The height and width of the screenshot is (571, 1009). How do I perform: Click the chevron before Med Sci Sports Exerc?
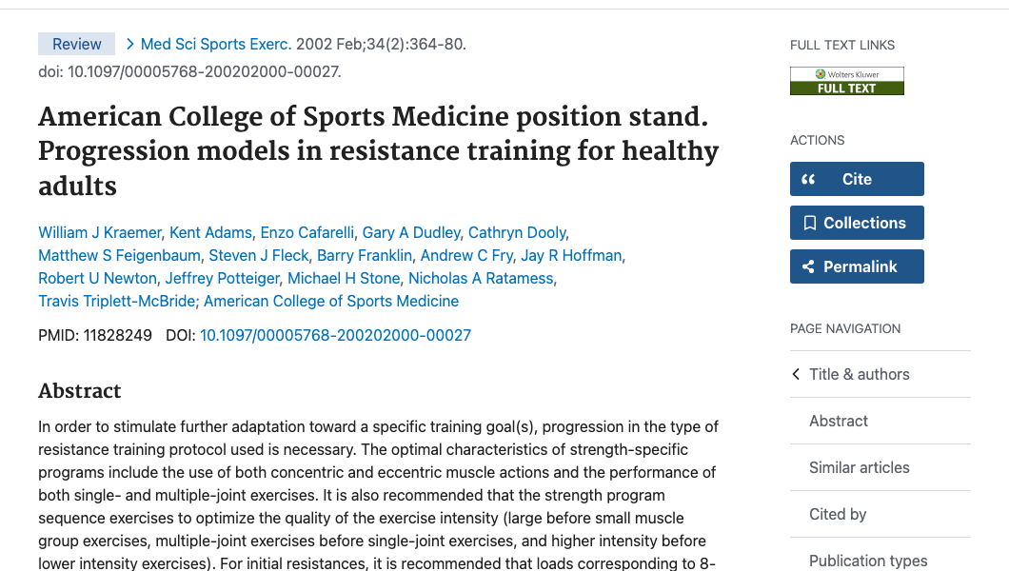point(131,44)
